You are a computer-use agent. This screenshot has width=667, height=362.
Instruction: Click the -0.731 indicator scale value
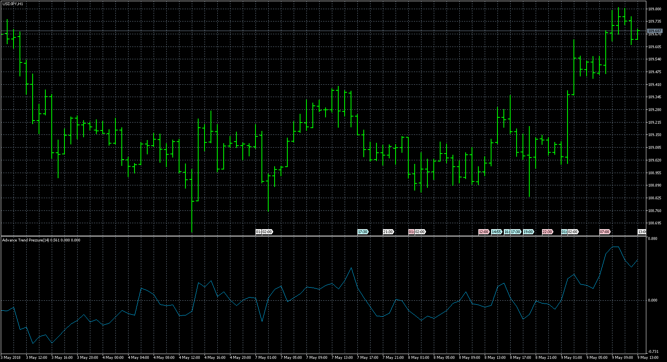pos(653,352)
